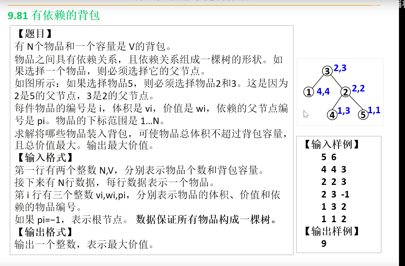Click the 【题目】 heading
The height and width of the screenshot is (266, 405).
(34, 34)
